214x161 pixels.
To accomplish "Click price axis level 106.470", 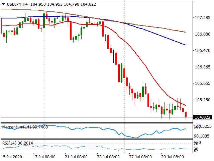I will point(203,51).
